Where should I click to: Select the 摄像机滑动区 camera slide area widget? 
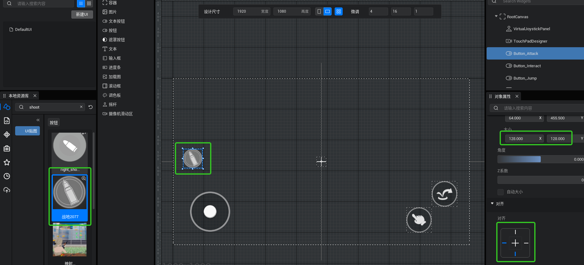(118, 114)
